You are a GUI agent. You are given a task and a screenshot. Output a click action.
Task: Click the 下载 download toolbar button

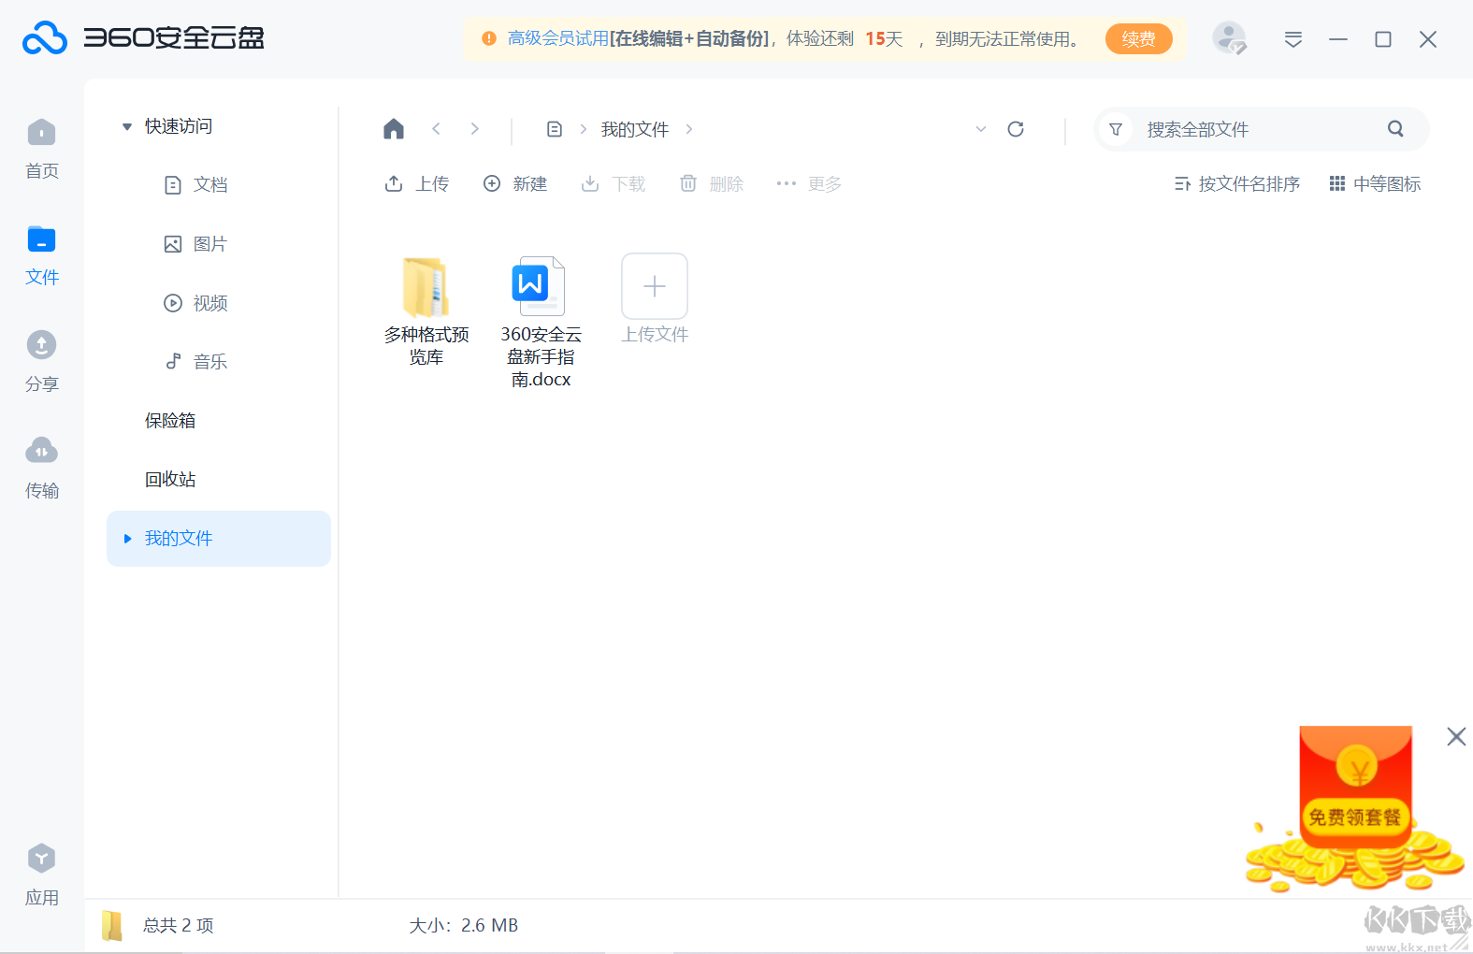pyautogui.click(x=614, y=184)
